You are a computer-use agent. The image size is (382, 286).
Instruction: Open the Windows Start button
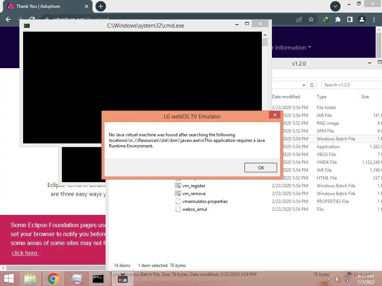pos(9,279)
